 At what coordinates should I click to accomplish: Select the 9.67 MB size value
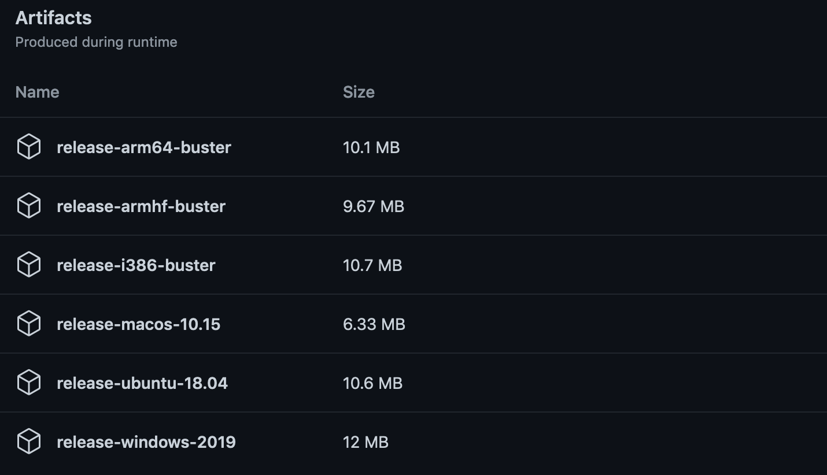tap(374, 206)
